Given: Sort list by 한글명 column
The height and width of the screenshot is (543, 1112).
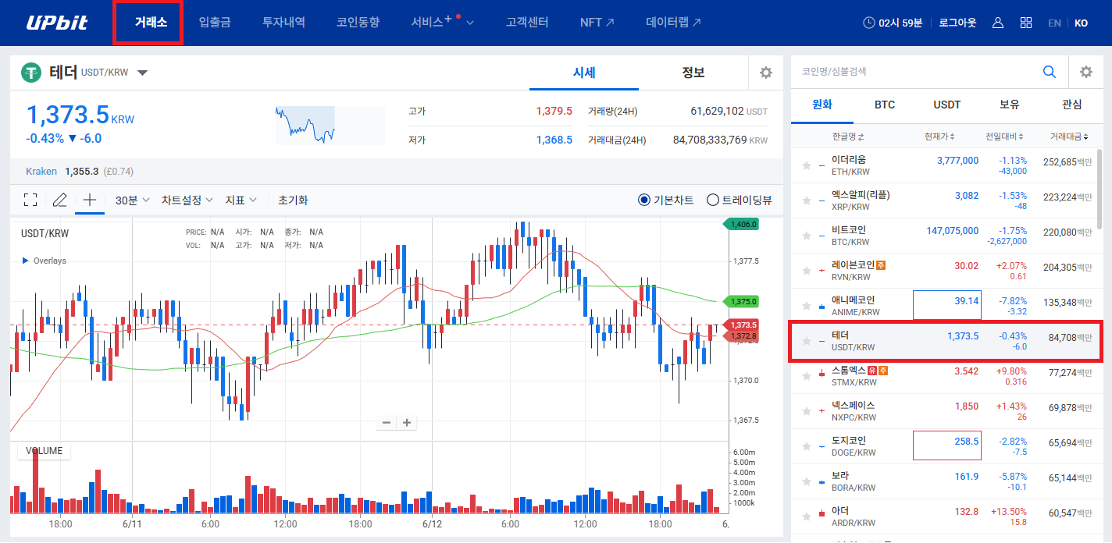Looking at the screenshot, I should point(848,137).
